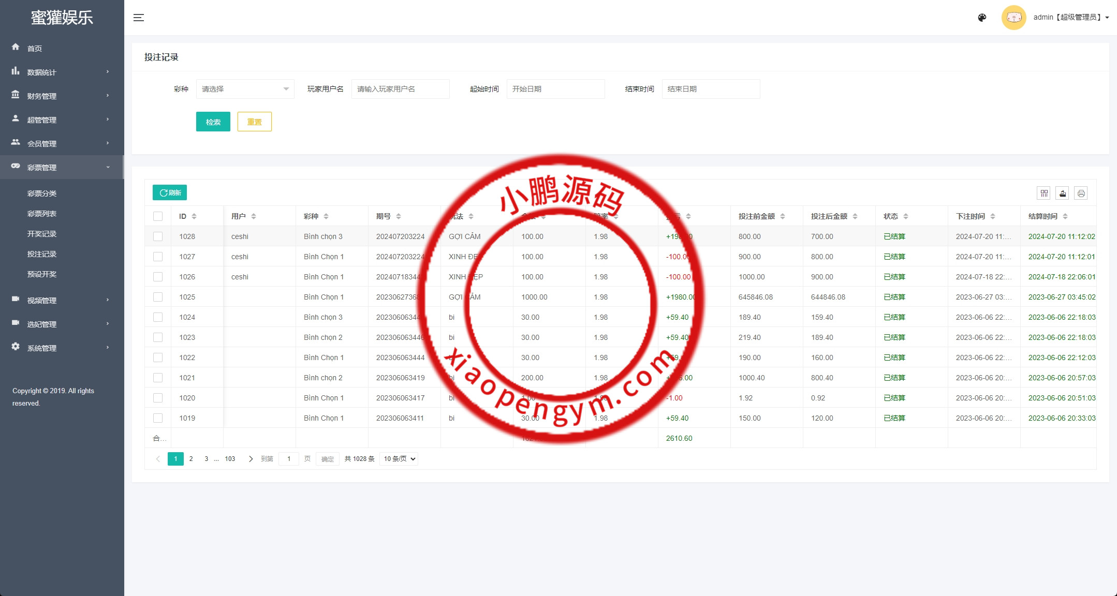Open 开奖记录 in the sidebar submenu
This screenshot has width=1117, height=596.
(42, 234)
